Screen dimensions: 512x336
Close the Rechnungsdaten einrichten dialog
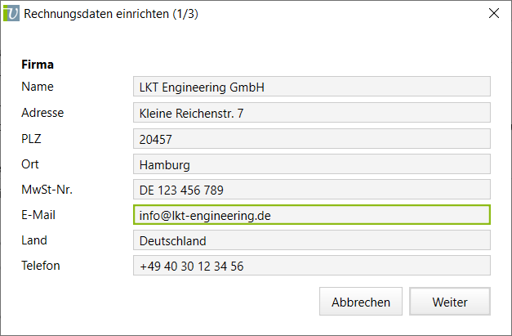tap(493, 13)
